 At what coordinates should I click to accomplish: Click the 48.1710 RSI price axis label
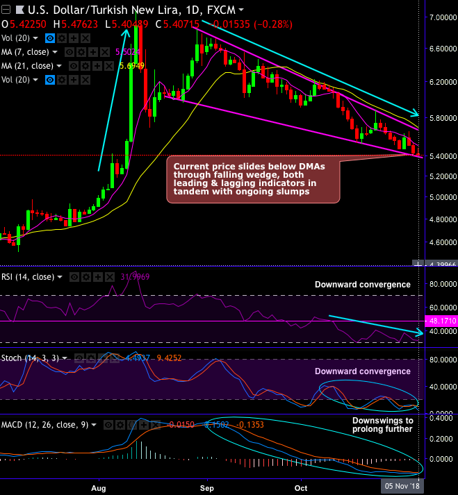(441, 321)
